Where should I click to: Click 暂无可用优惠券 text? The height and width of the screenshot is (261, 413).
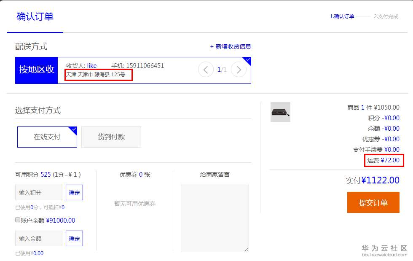(135, 204)
